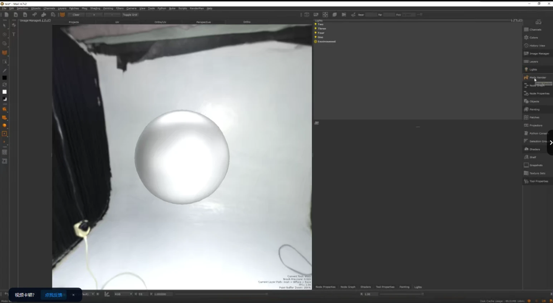The height and width of the screenshot is (303, 553).
Task: Click the blue feedback link in popup
Action: tap(54, 295)
